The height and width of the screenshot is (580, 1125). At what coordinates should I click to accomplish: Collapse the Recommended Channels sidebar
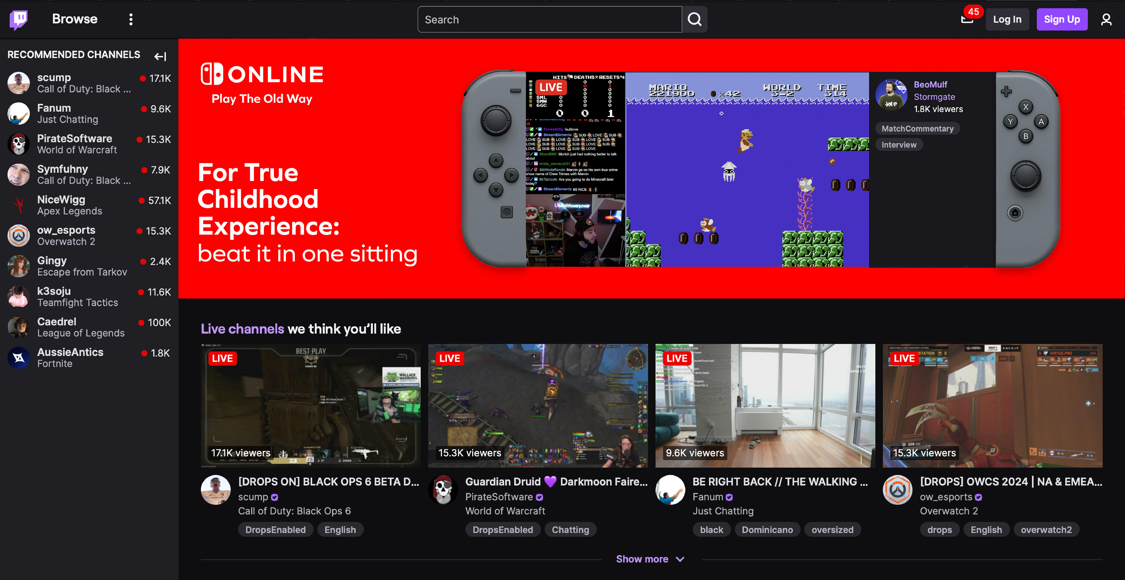click(x=160, y=56)
